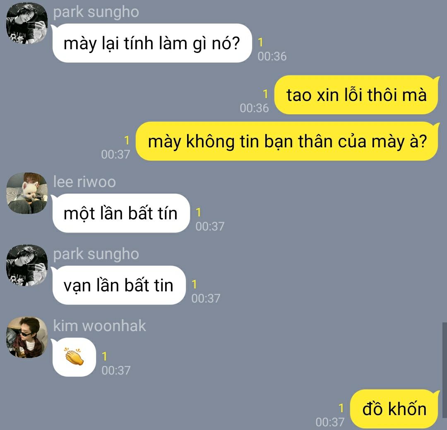
Task: Open lee riwoo's profile picture with dog
Action: point(27,193)
